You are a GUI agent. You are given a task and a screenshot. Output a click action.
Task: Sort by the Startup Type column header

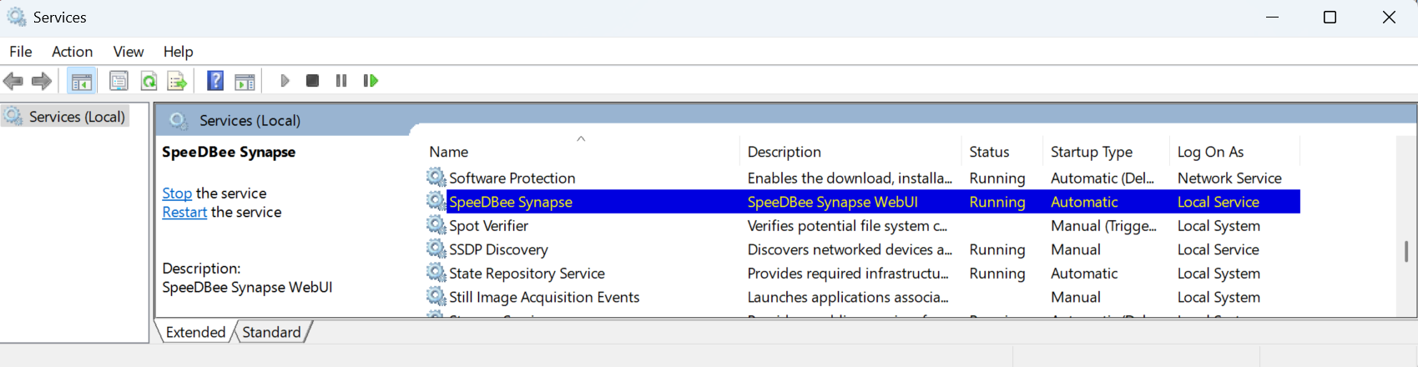point(1091,152)
